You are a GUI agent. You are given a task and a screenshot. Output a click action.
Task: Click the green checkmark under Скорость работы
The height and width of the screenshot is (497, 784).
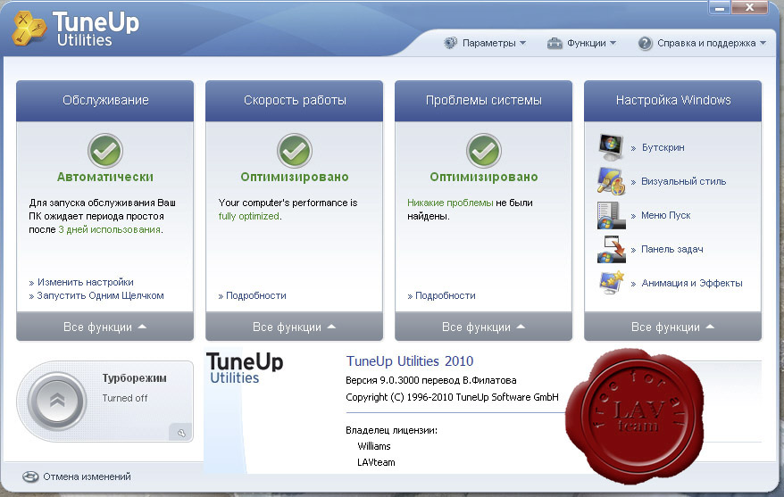point(295,150)
